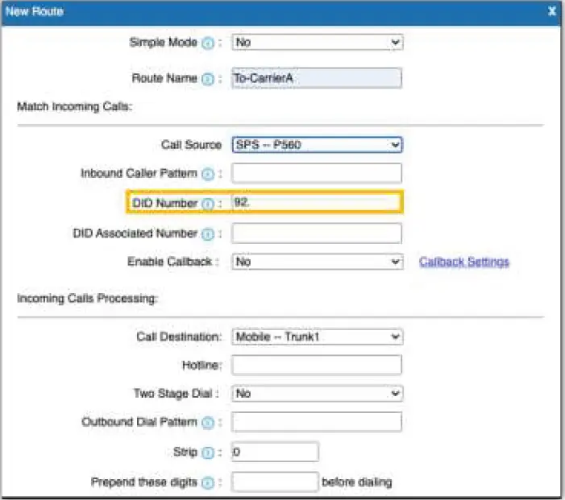Click the Hotline input field
This screenshot has width=565, height=500.
click(x=317, y=365)
